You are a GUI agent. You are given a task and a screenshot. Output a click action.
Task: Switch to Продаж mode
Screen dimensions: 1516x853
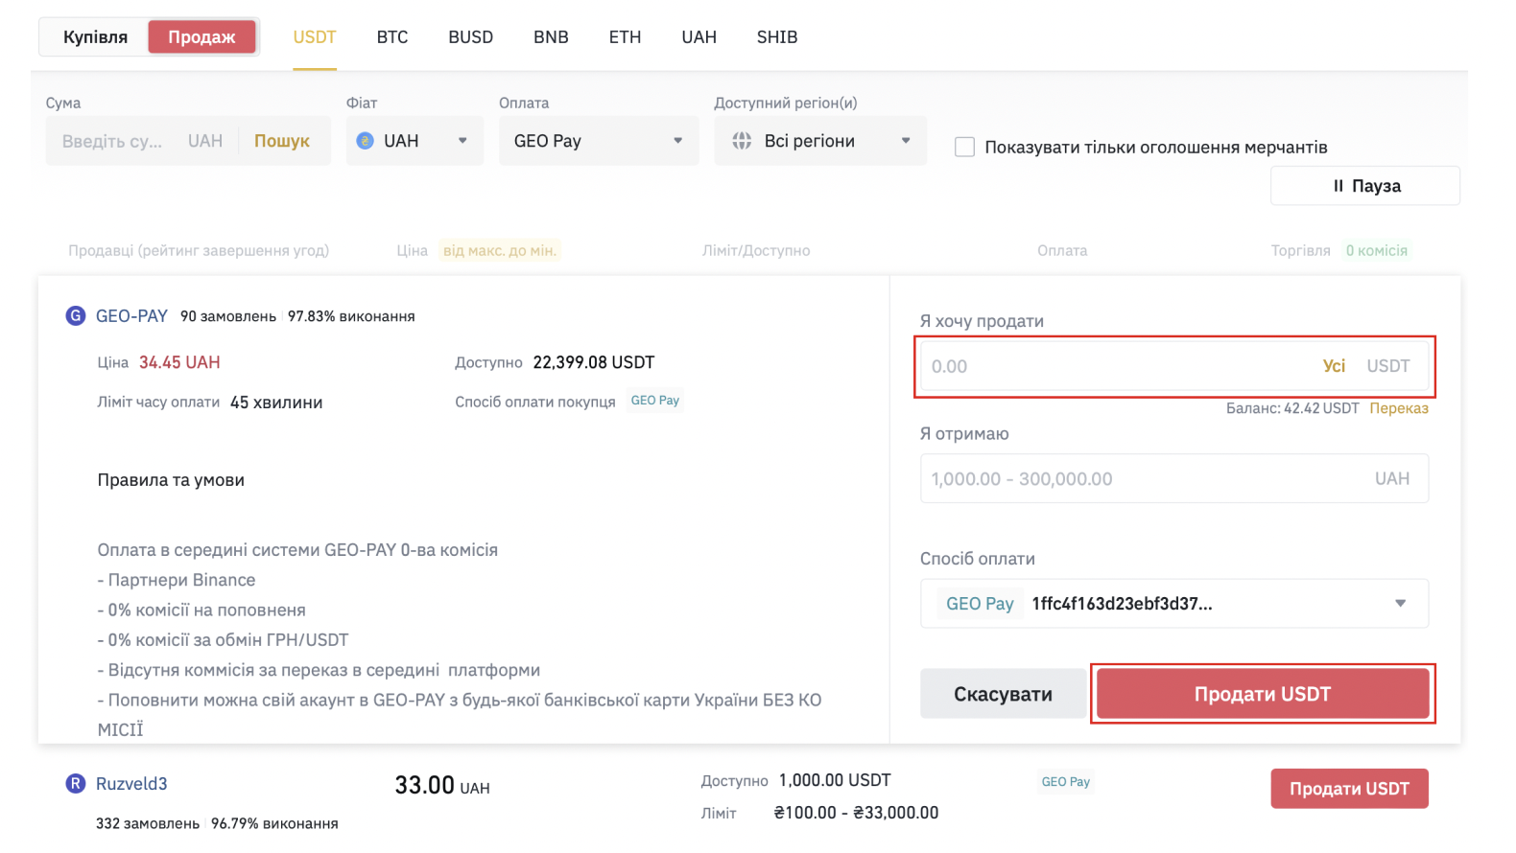click(x=201, y=36)
